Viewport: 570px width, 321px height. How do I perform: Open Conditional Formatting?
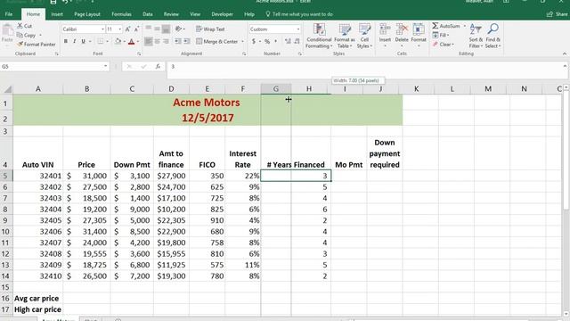[319, 36]
